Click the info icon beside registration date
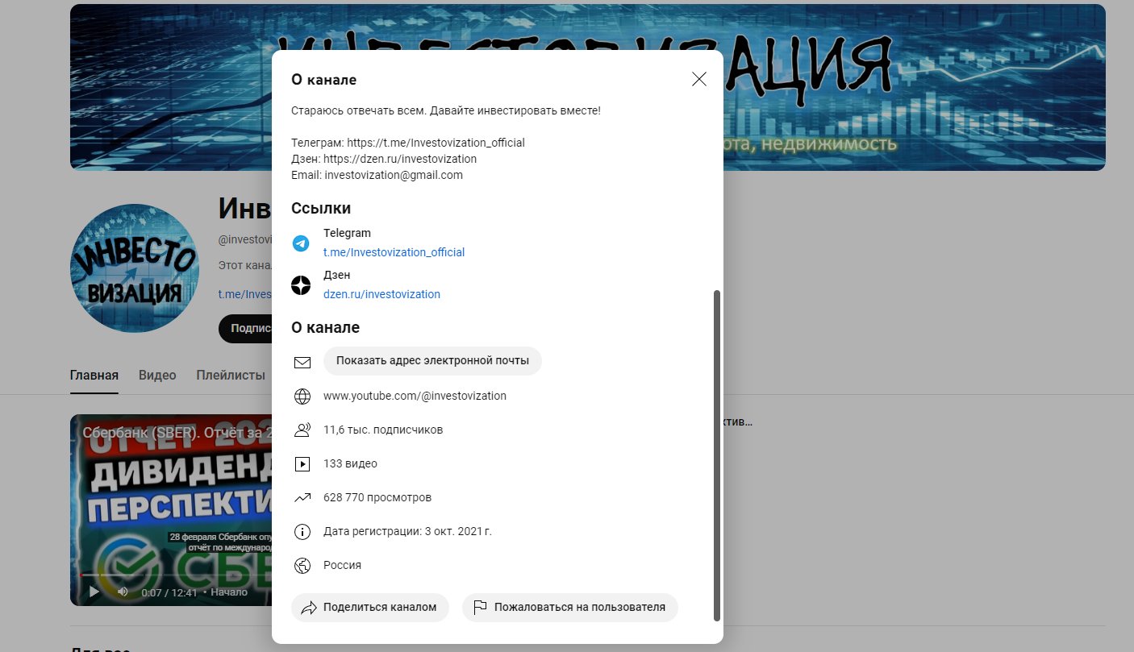 pos(302,532)
